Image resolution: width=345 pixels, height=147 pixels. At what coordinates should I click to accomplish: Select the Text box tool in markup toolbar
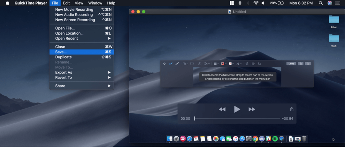pyautogui.click(x=192, y=64)
